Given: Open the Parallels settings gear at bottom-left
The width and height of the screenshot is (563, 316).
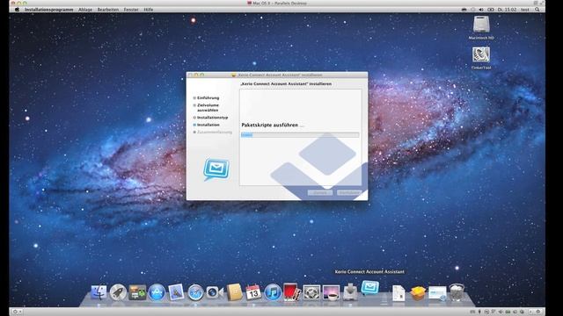Looking at the screenshot, I should click(x=17, y=312).
